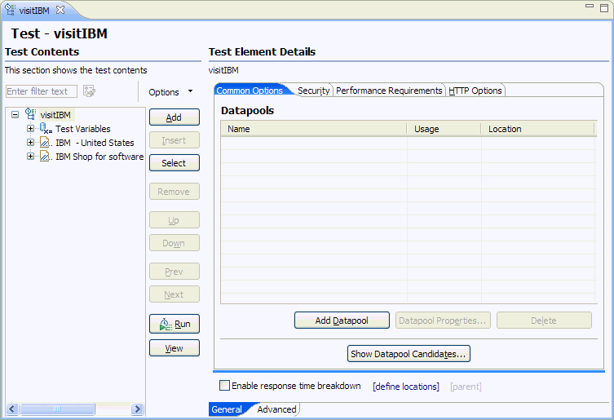The height and width of the screenshot is (420, 614).
Task: Expand the IBM - United States node
Action: click(30, 142)
